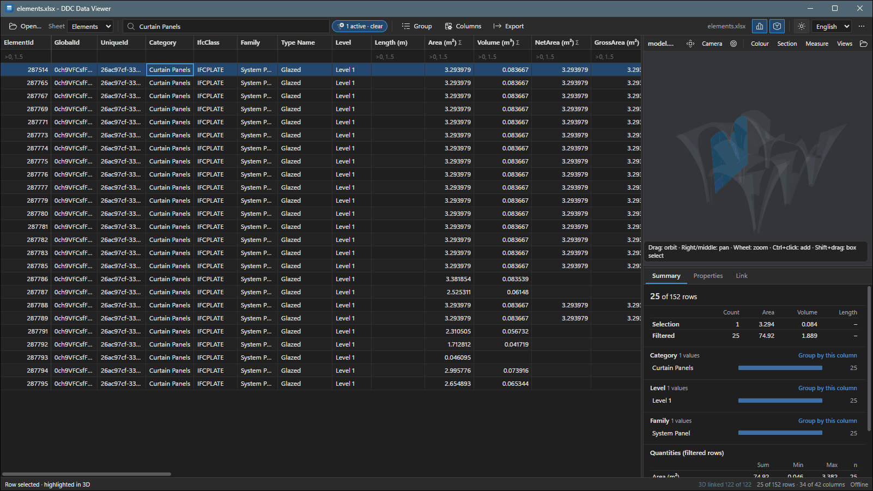Toggle the 3D viewer cube button
Screen dimensions: 873x491
click(777, 26)
